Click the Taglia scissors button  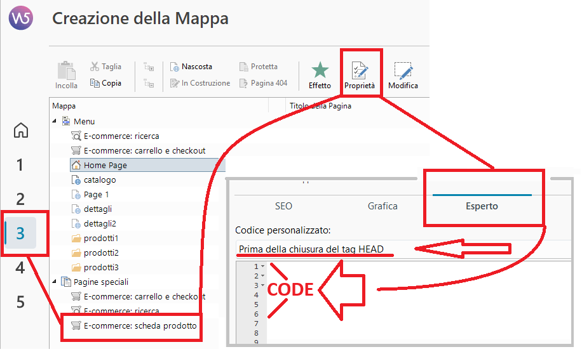[105, 67]
